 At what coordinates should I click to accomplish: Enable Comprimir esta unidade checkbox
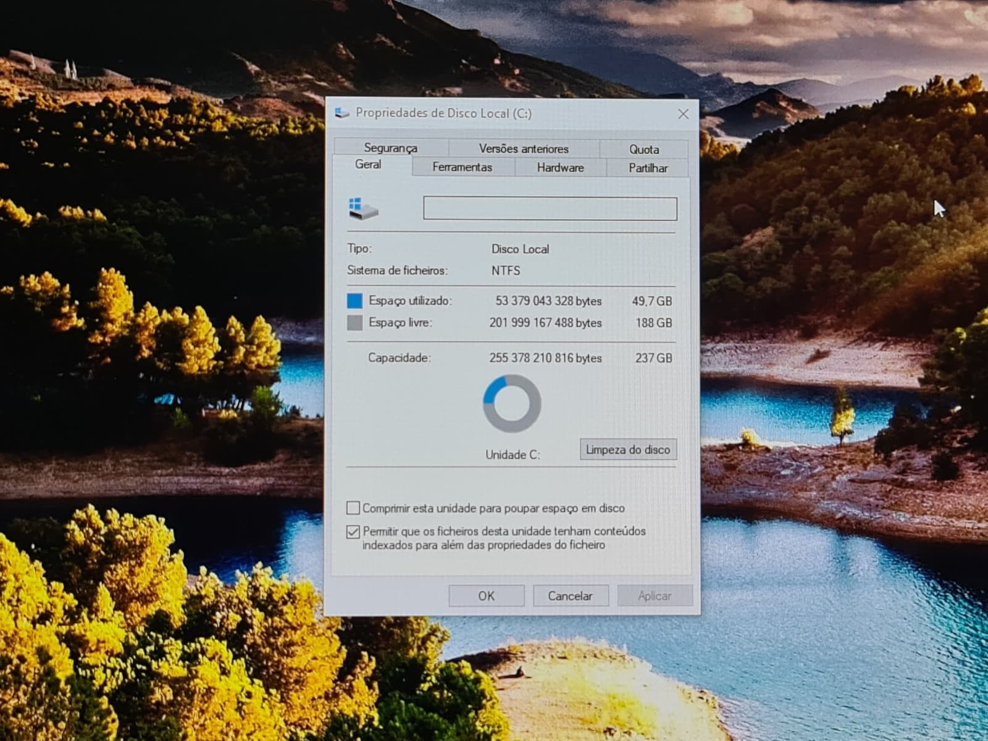click(x=353, y=508)
